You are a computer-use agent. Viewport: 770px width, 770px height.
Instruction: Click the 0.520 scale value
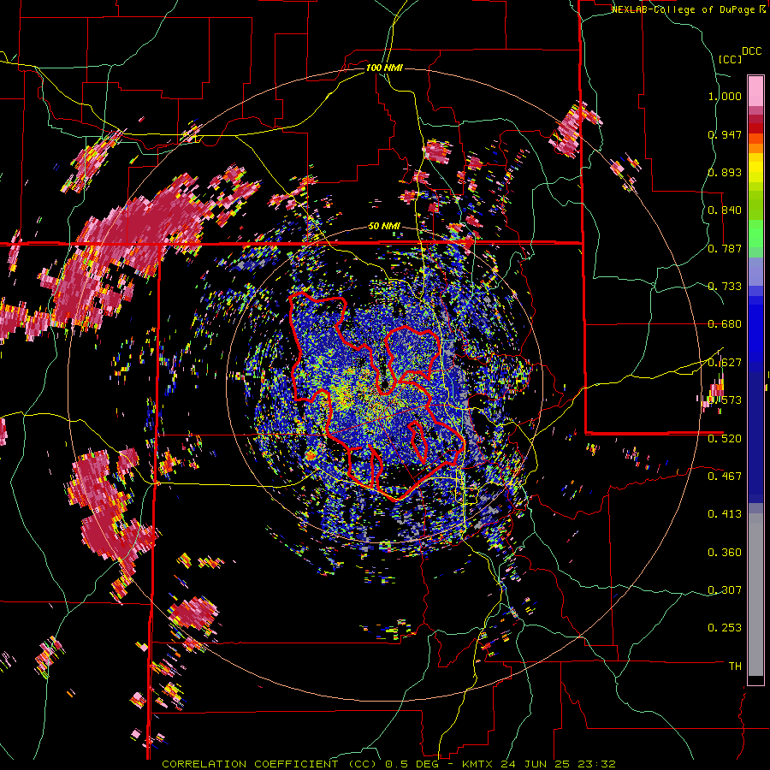[x=725, y=439]
